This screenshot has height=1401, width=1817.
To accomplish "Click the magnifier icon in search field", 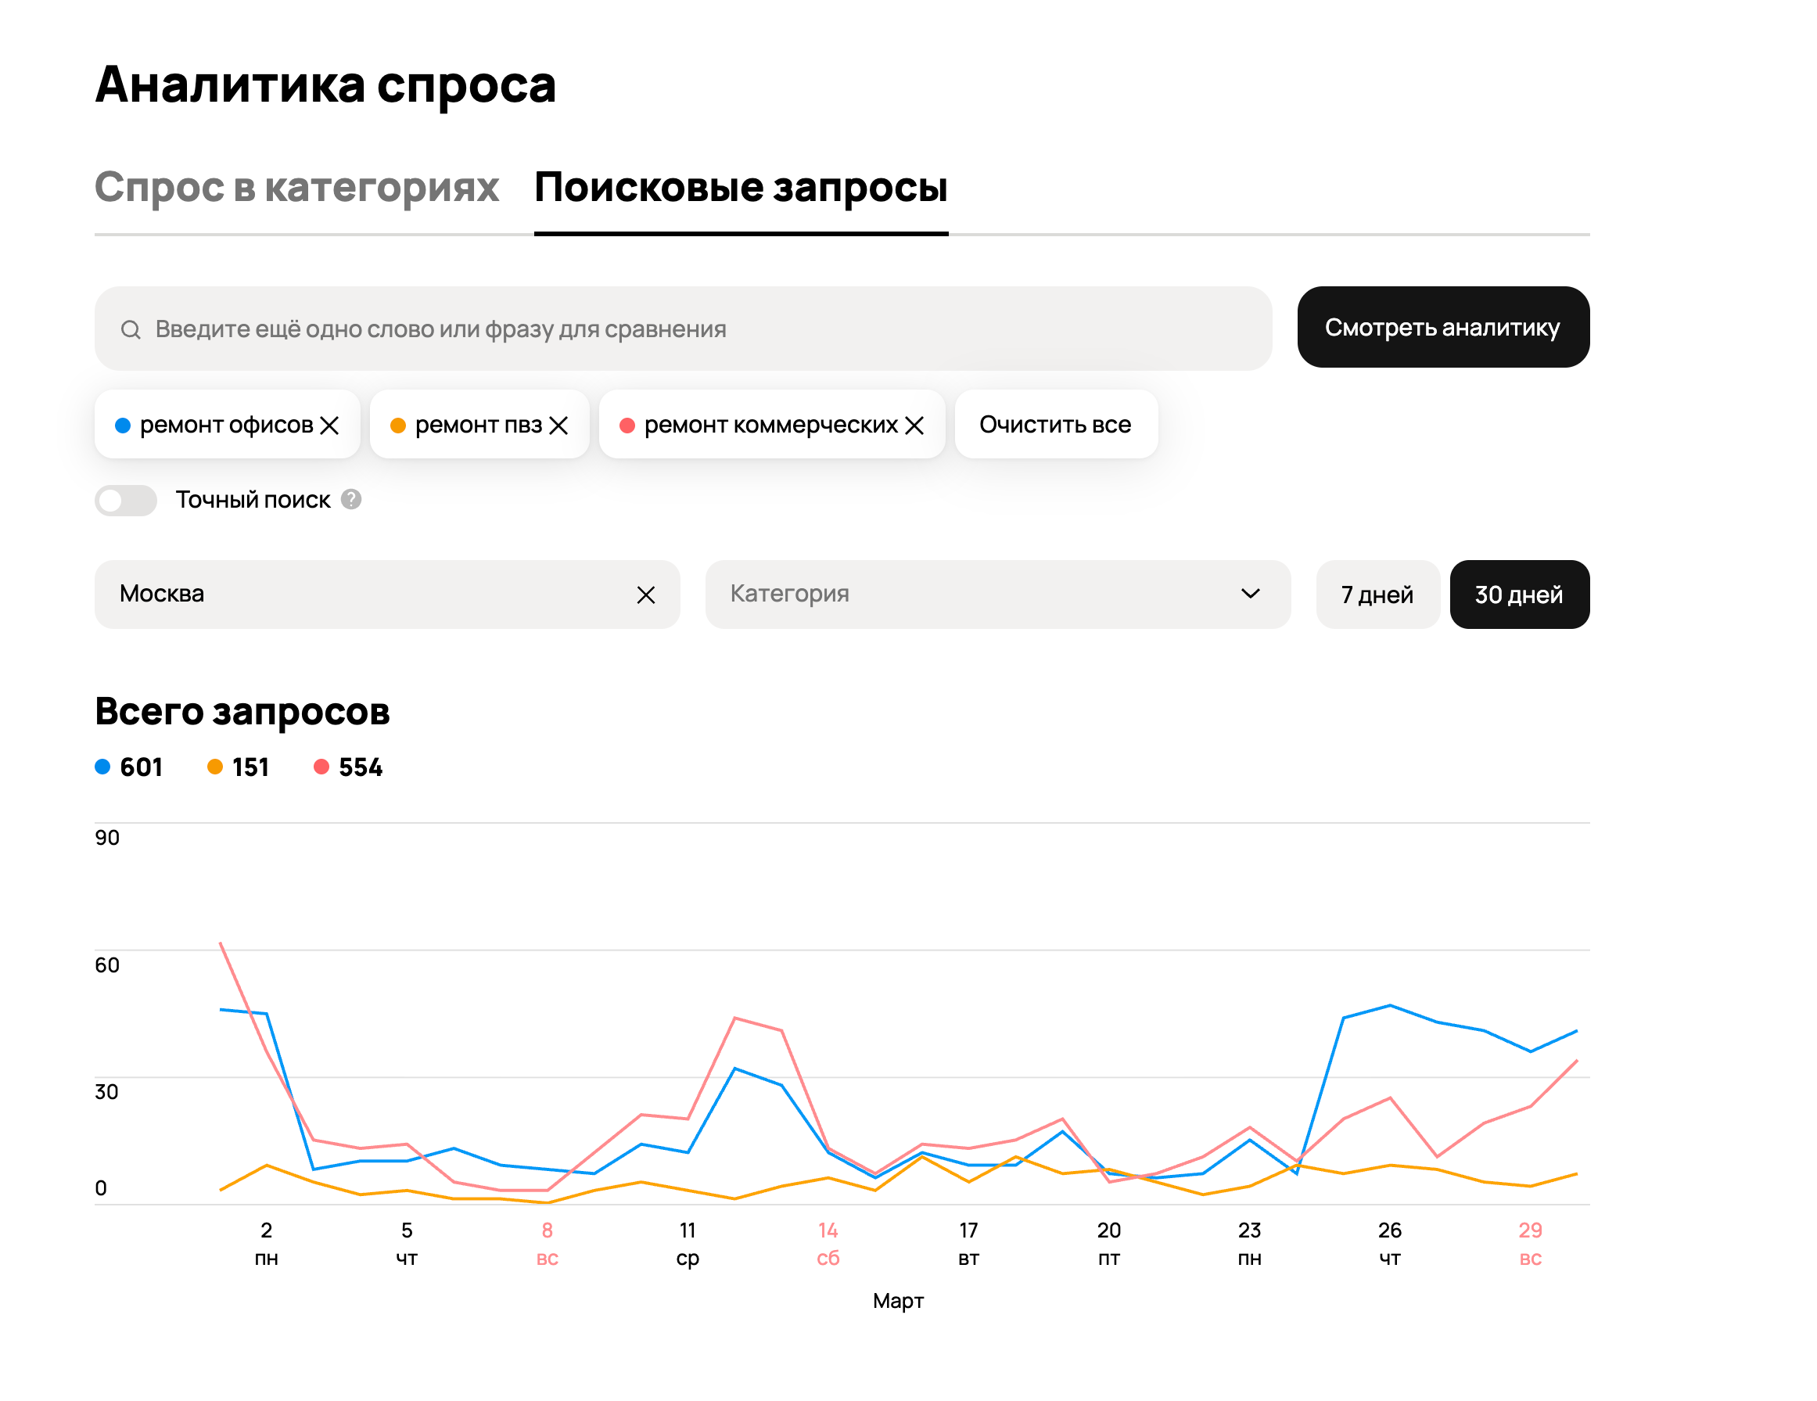I will [x=131, y=329].
